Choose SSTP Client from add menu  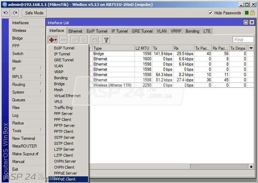click(x=68, y=143)
